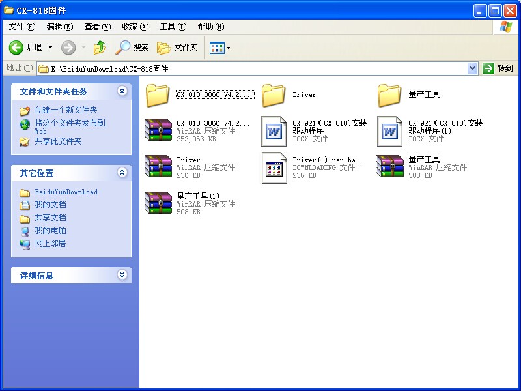521x391 pixels.
Task: Select the CX-921(CX-818)安装驱动程序 Word document icon
Action: click(274, 132)
